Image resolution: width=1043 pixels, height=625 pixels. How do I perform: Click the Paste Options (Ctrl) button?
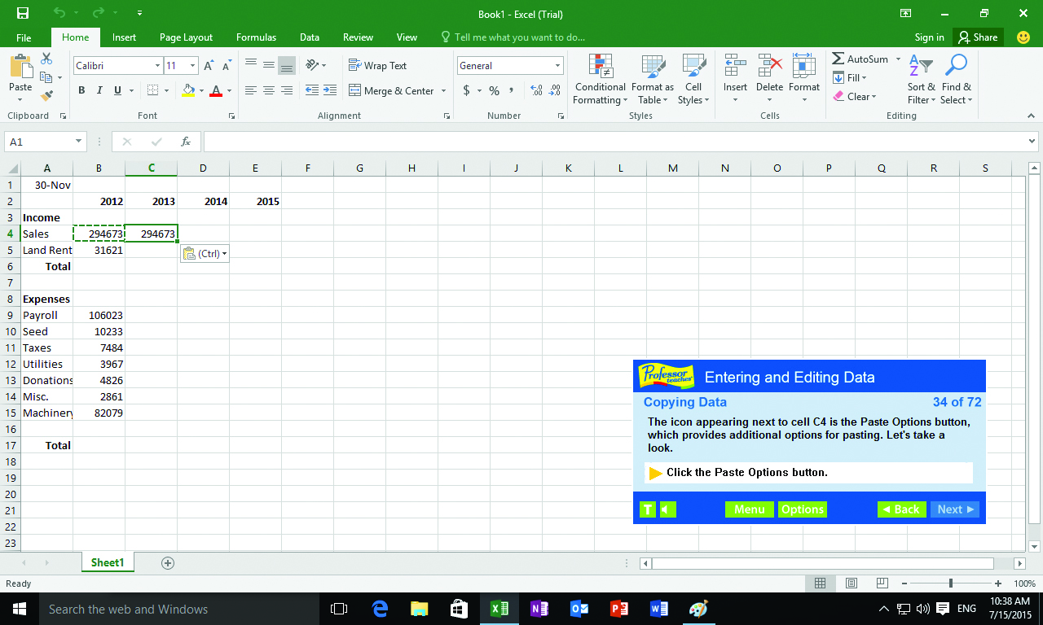[204, 254]
